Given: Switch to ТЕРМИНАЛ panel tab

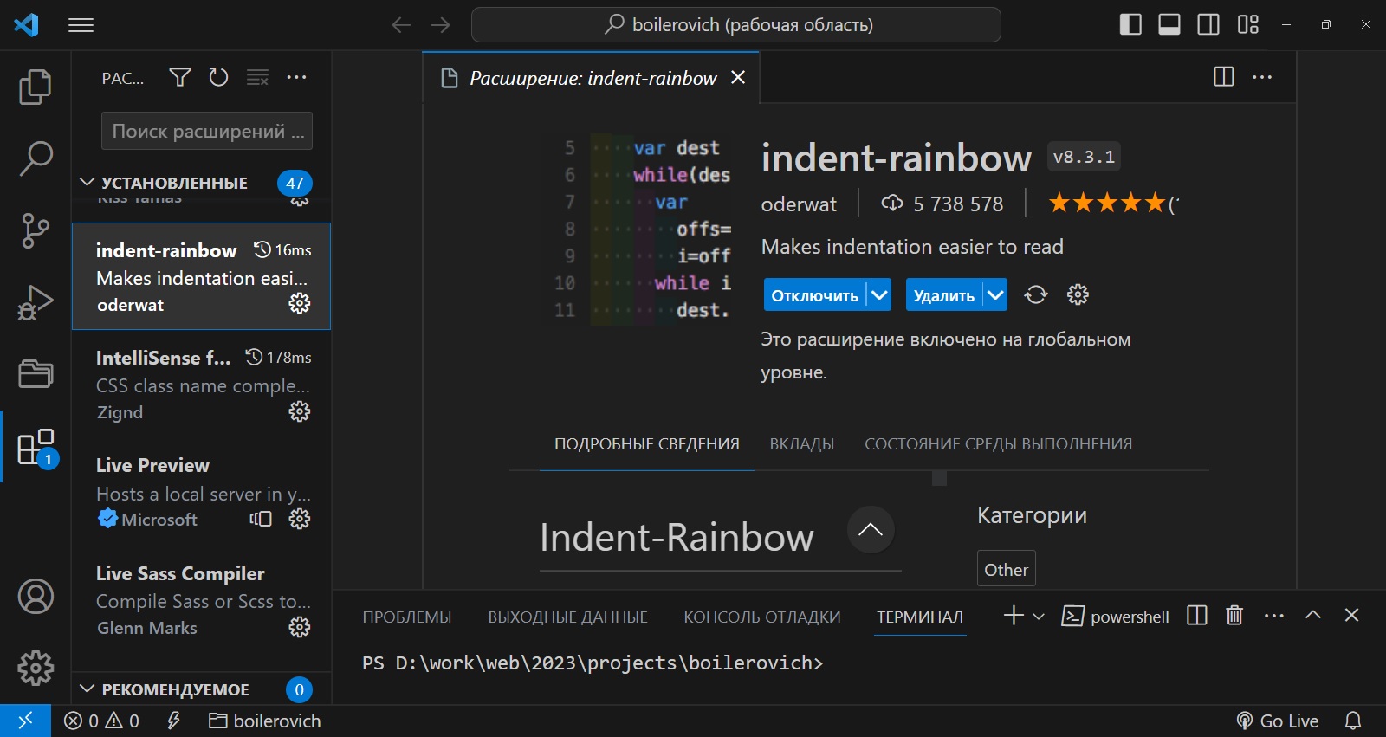Looking at the screenshot, I should coord(920,617).
